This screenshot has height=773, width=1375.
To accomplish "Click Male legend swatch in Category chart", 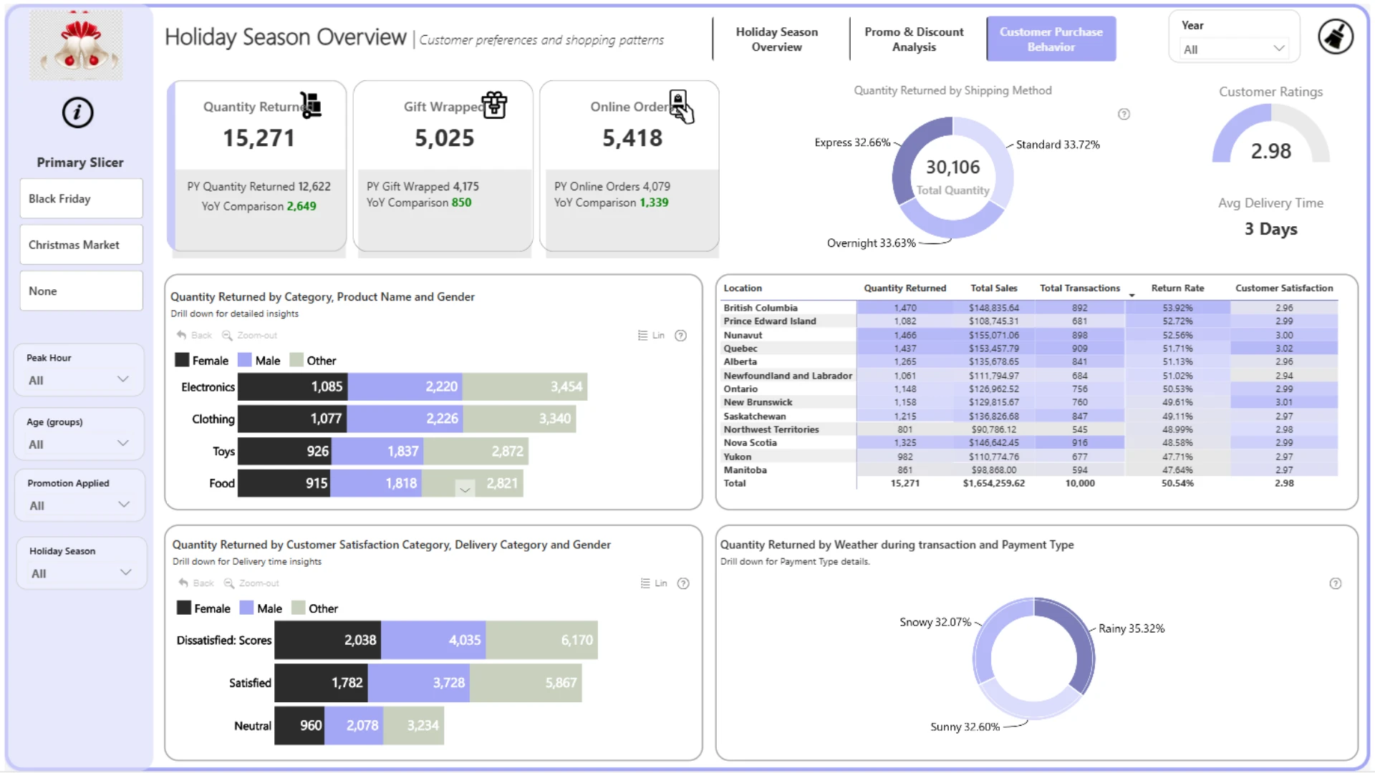I will 245,360.
